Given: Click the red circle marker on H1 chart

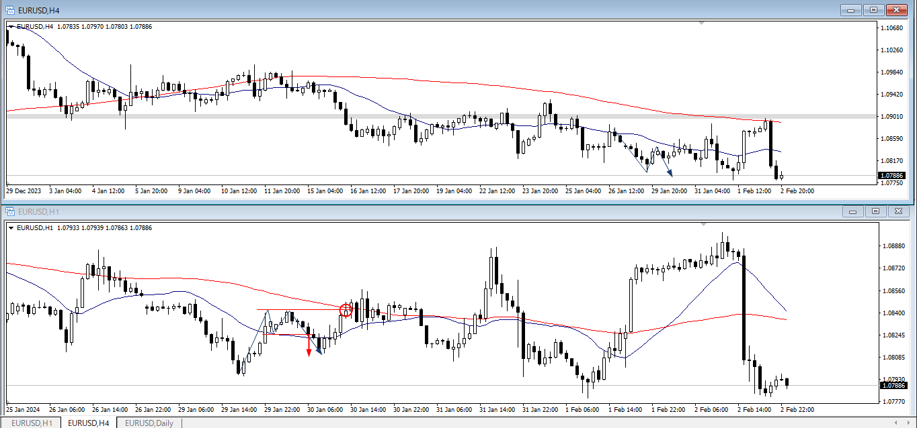Looking at the screenshot, I should coord(346,310).
